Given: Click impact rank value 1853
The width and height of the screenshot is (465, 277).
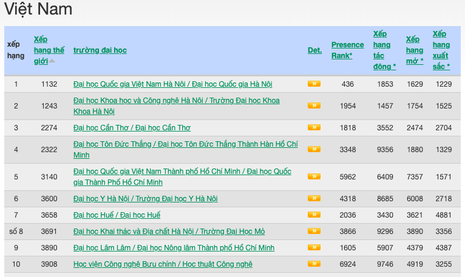Looking at the screenshot, I should click(385, 84).
